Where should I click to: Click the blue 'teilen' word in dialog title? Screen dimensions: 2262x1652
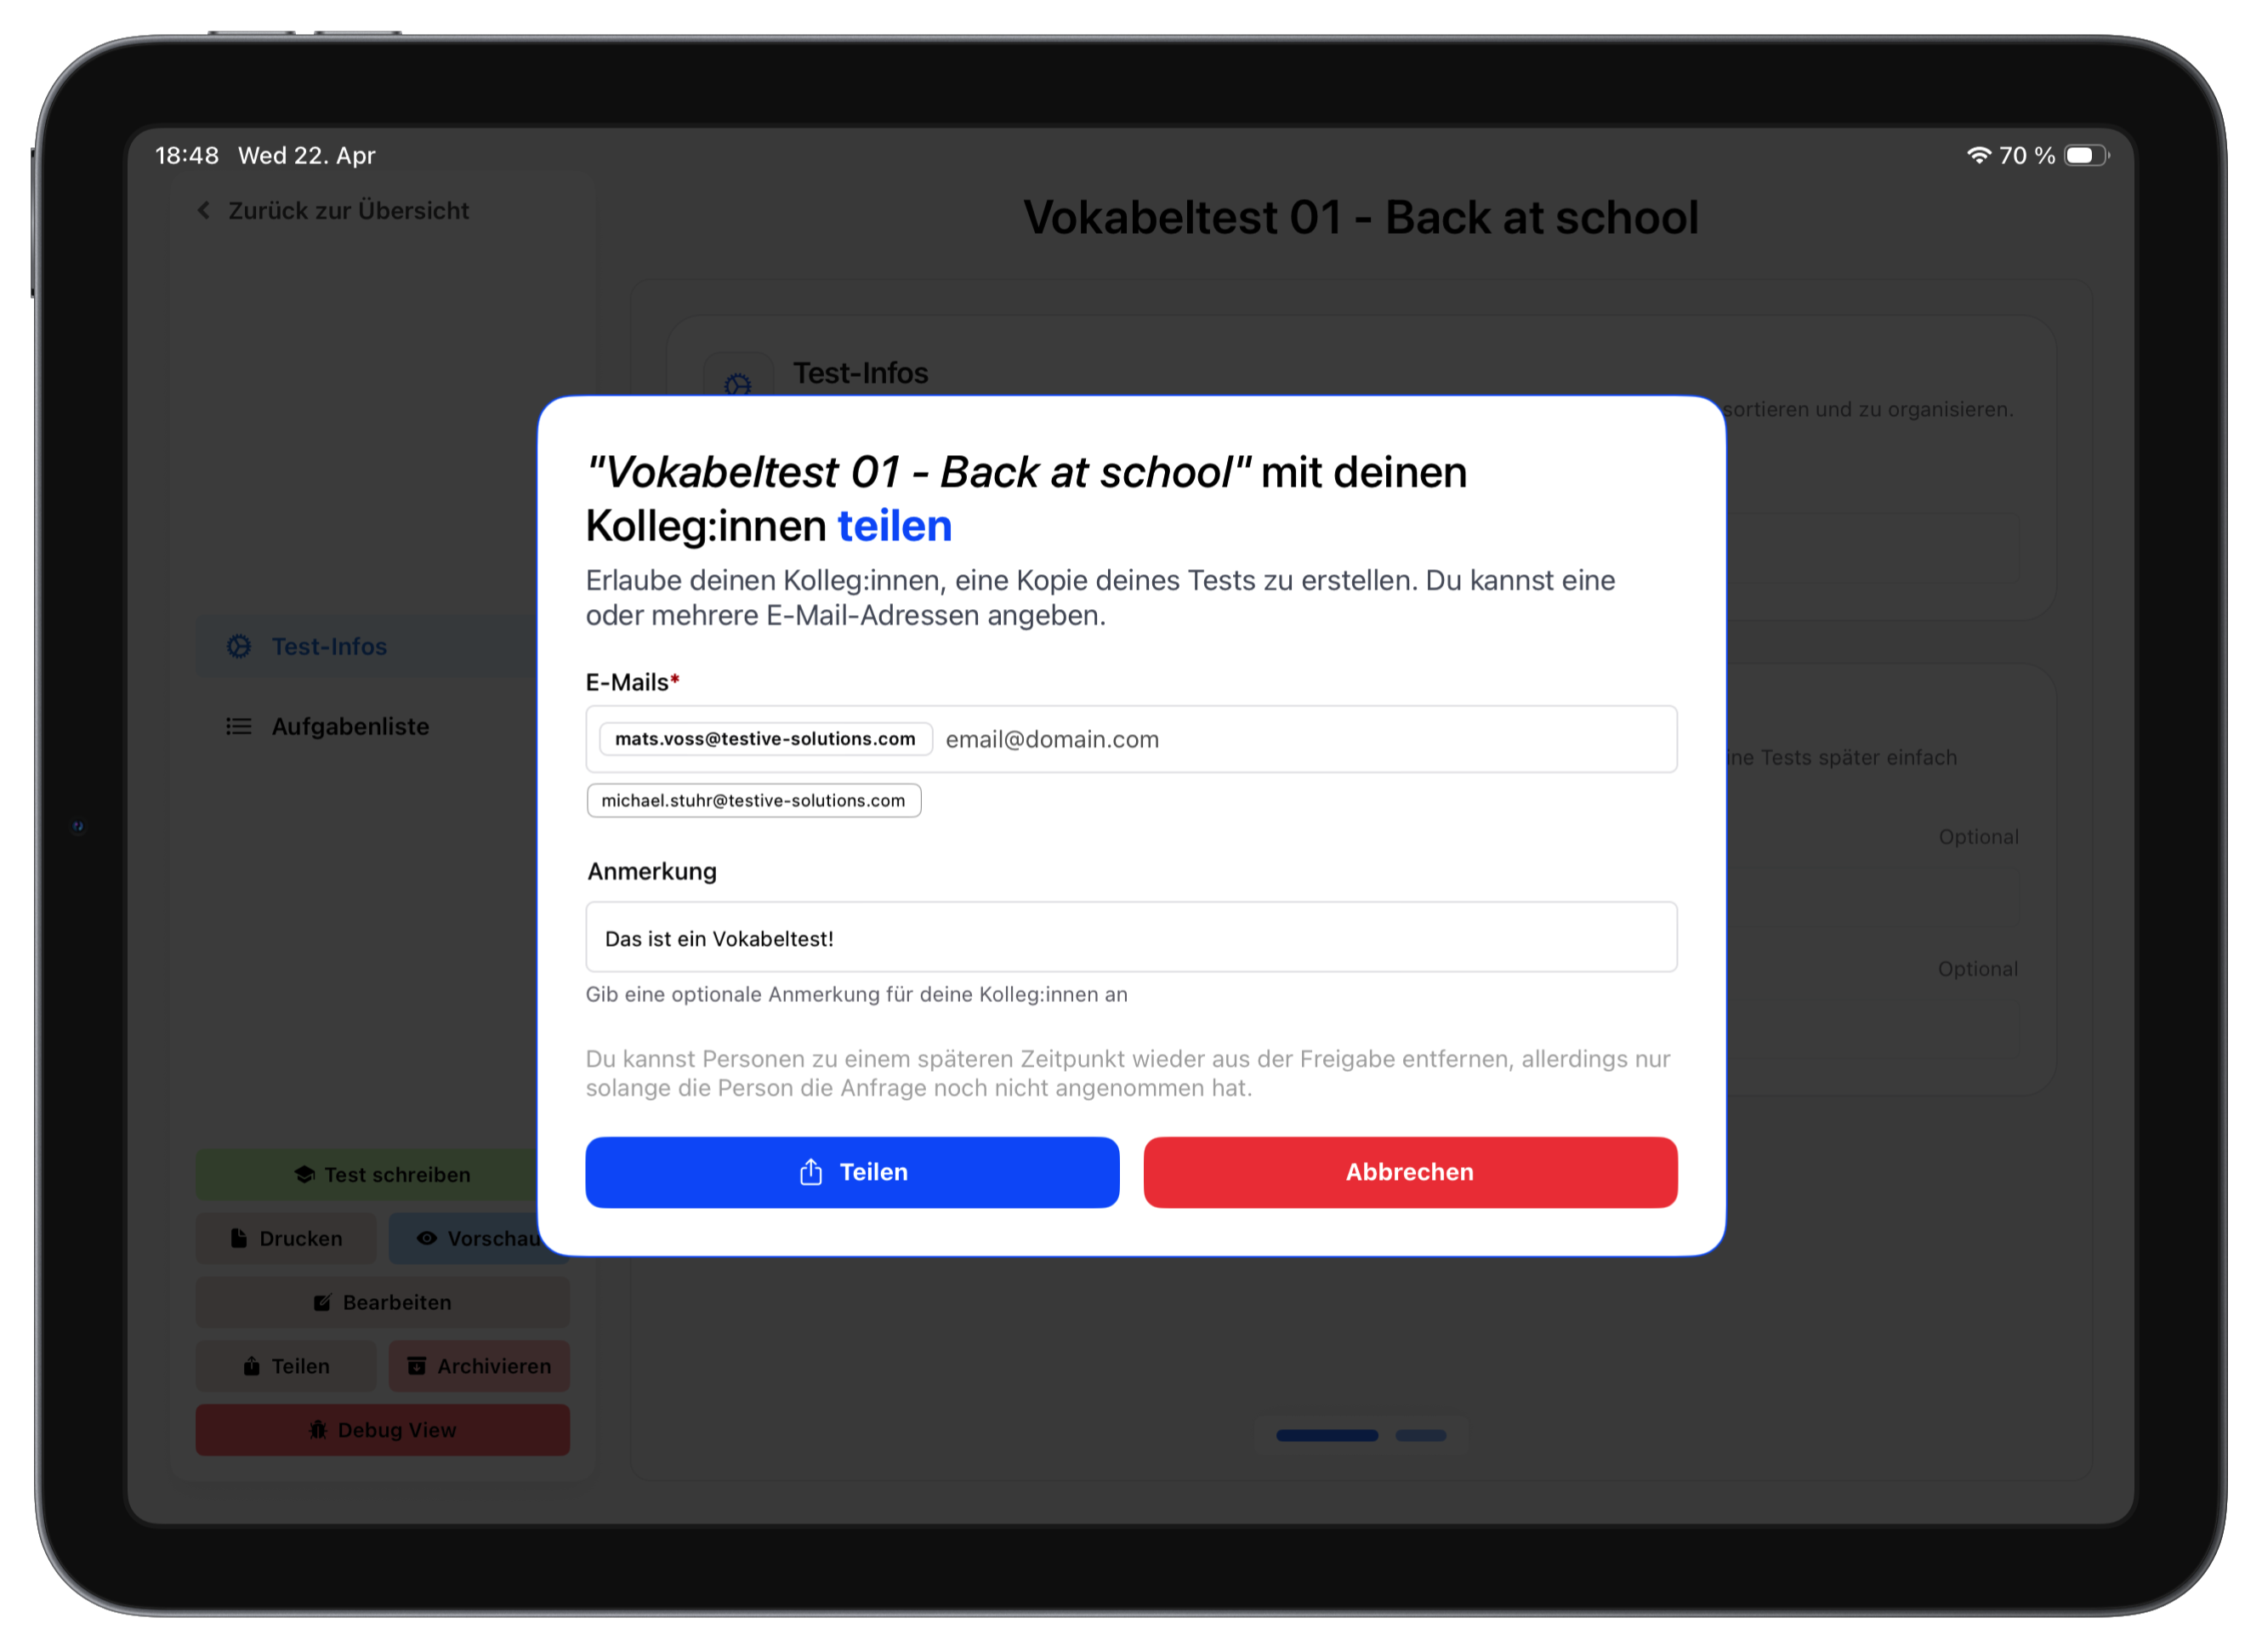pos(894,526)
